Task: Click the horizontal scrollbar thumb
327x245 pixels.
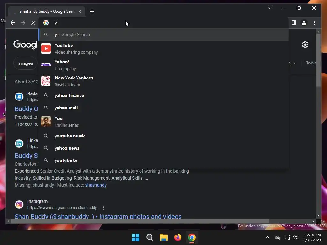Action: tap(140, 221)
